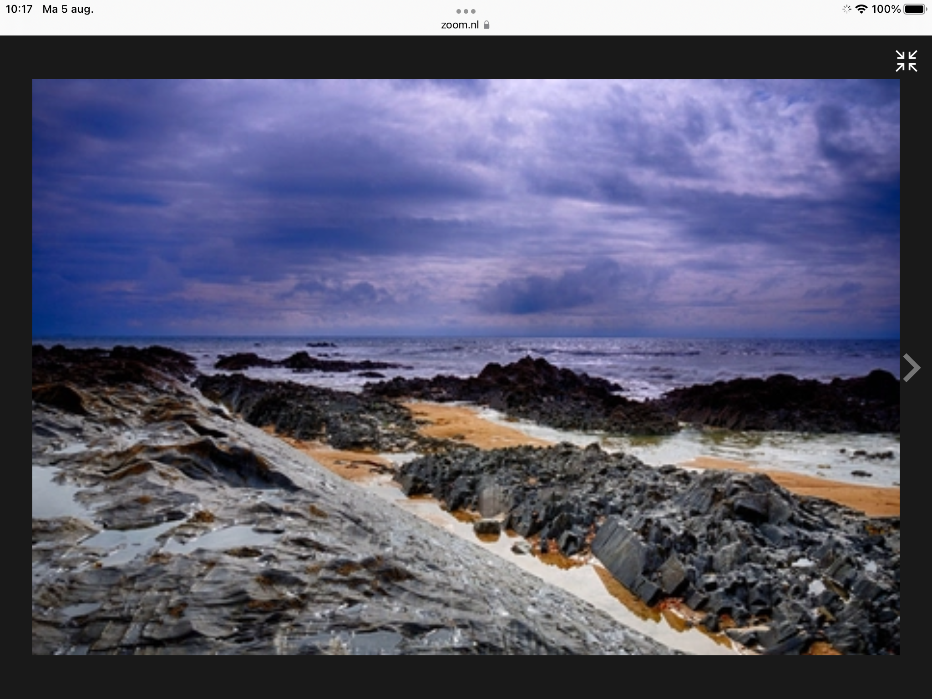Tap the 10:17 clock in status bar
Image resolution: width=932 pixels, height=699 pixels.
click(19, 9)
